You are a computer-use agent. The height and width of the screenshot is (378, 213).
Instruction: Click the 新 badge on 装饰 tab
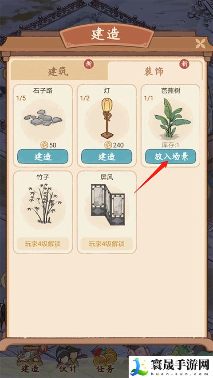coord(184,64)
